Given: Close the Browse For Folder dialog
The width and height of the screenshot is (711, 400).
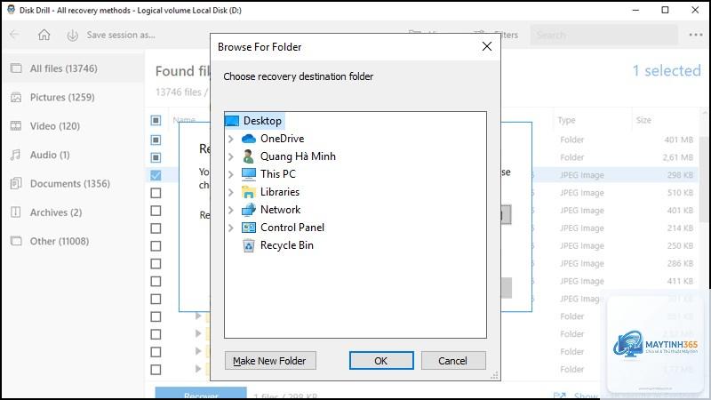Looking at the screenshot, I should pos(487,46).
